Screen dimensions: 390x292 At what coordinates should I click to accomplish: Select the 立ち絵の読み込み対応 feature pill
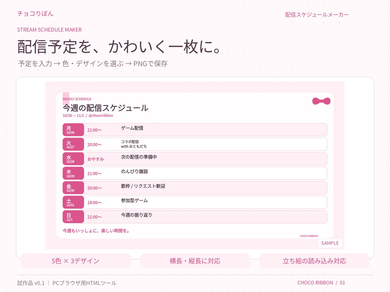[314, 261]
